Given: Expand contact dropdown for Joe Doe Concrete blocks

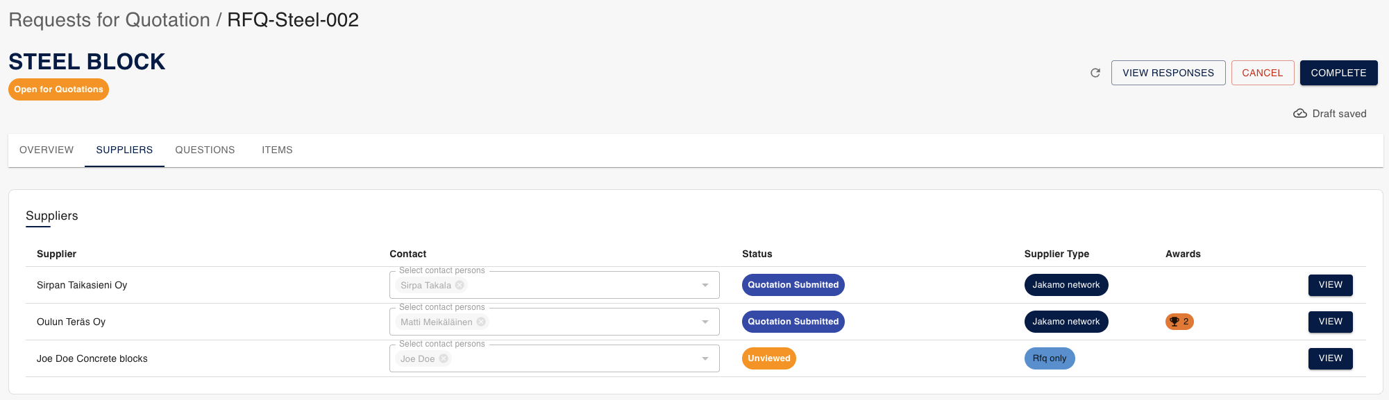Looking at the screenshot, I should [705, 359].
